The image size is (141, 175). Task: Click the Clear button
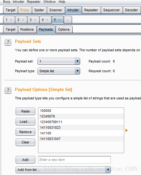pos(25,142)
